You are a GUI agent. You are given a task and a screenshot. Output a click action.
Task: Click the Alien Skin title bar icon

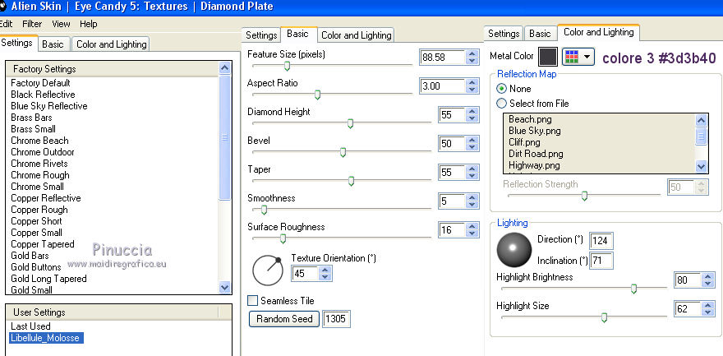[x=2, y=7]
